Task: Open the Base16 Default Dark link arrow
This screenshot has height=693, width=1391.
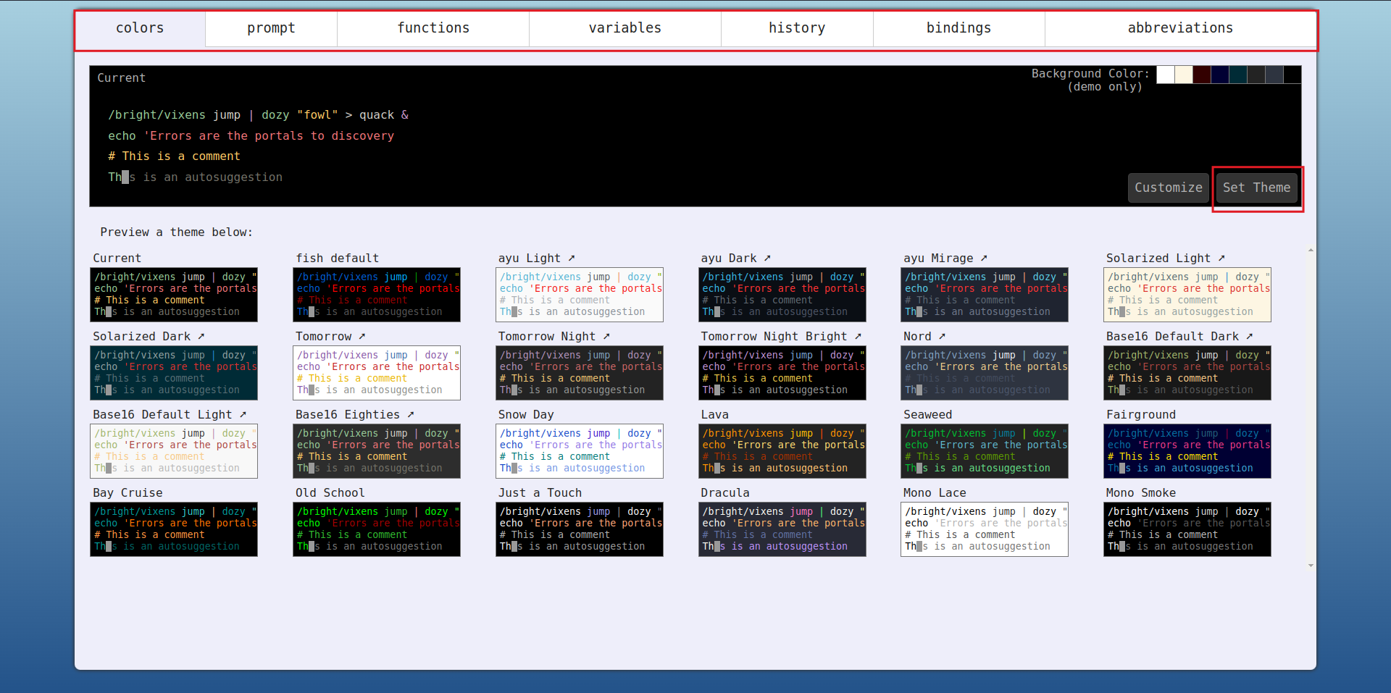Action: (x=1250, y=336)
